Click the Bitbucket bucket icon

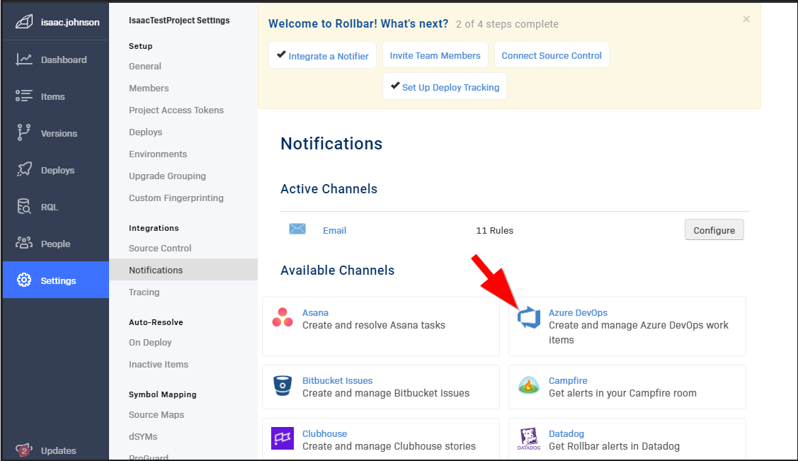point(283,386)
